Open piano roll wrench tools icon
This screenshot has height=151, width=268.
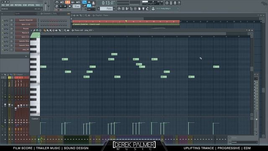tap(34, 31)
